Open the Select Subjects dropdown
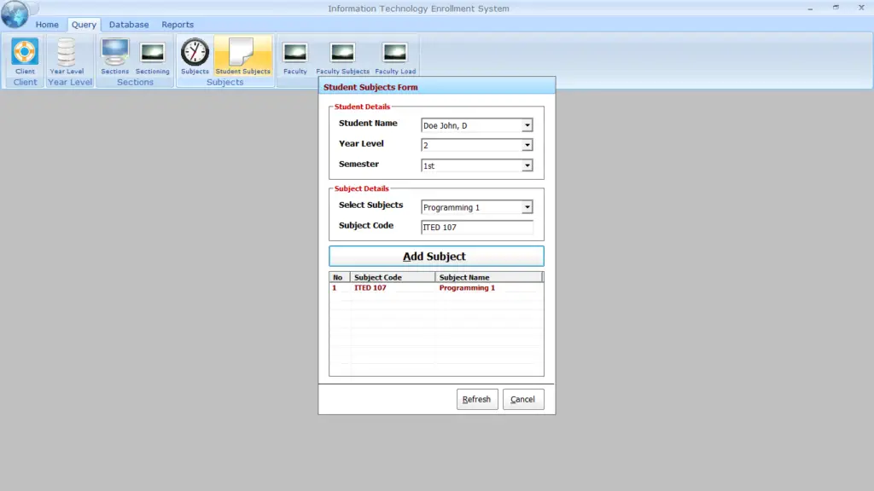The height and width of the screenshot is (491, 874). click(x=528, y=206)
